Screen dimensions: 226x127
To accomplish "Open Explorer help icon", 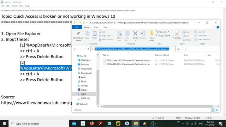I will click(218, 27).
